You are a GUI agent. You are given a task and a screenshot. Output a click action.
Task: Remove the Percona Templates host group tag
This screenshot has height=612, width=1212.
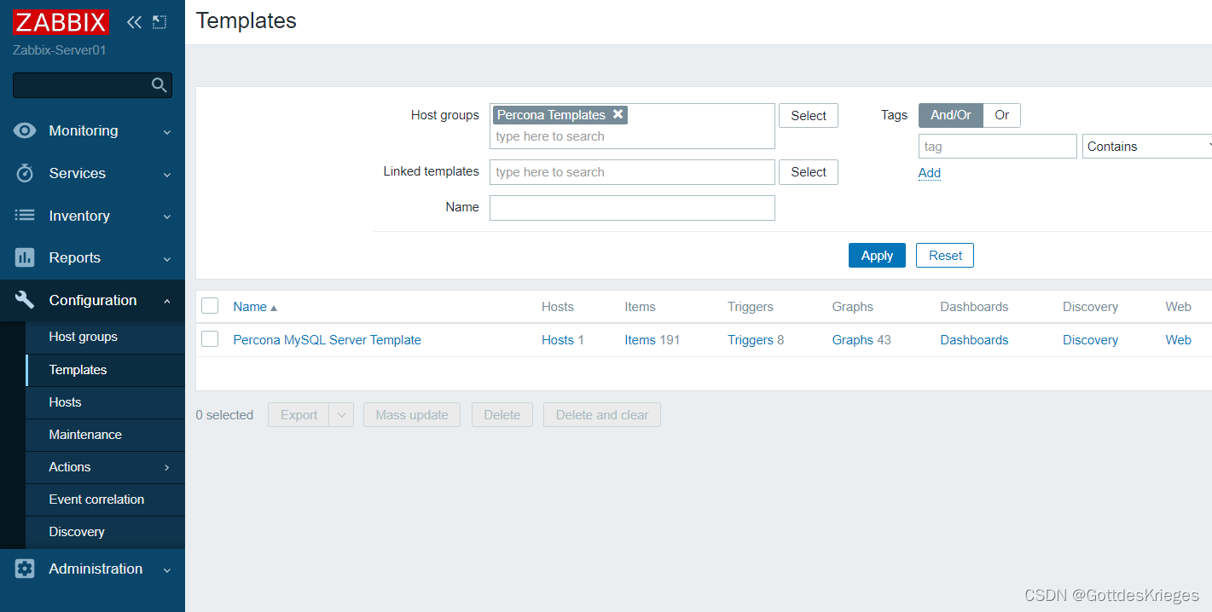[x=618, y=114]
